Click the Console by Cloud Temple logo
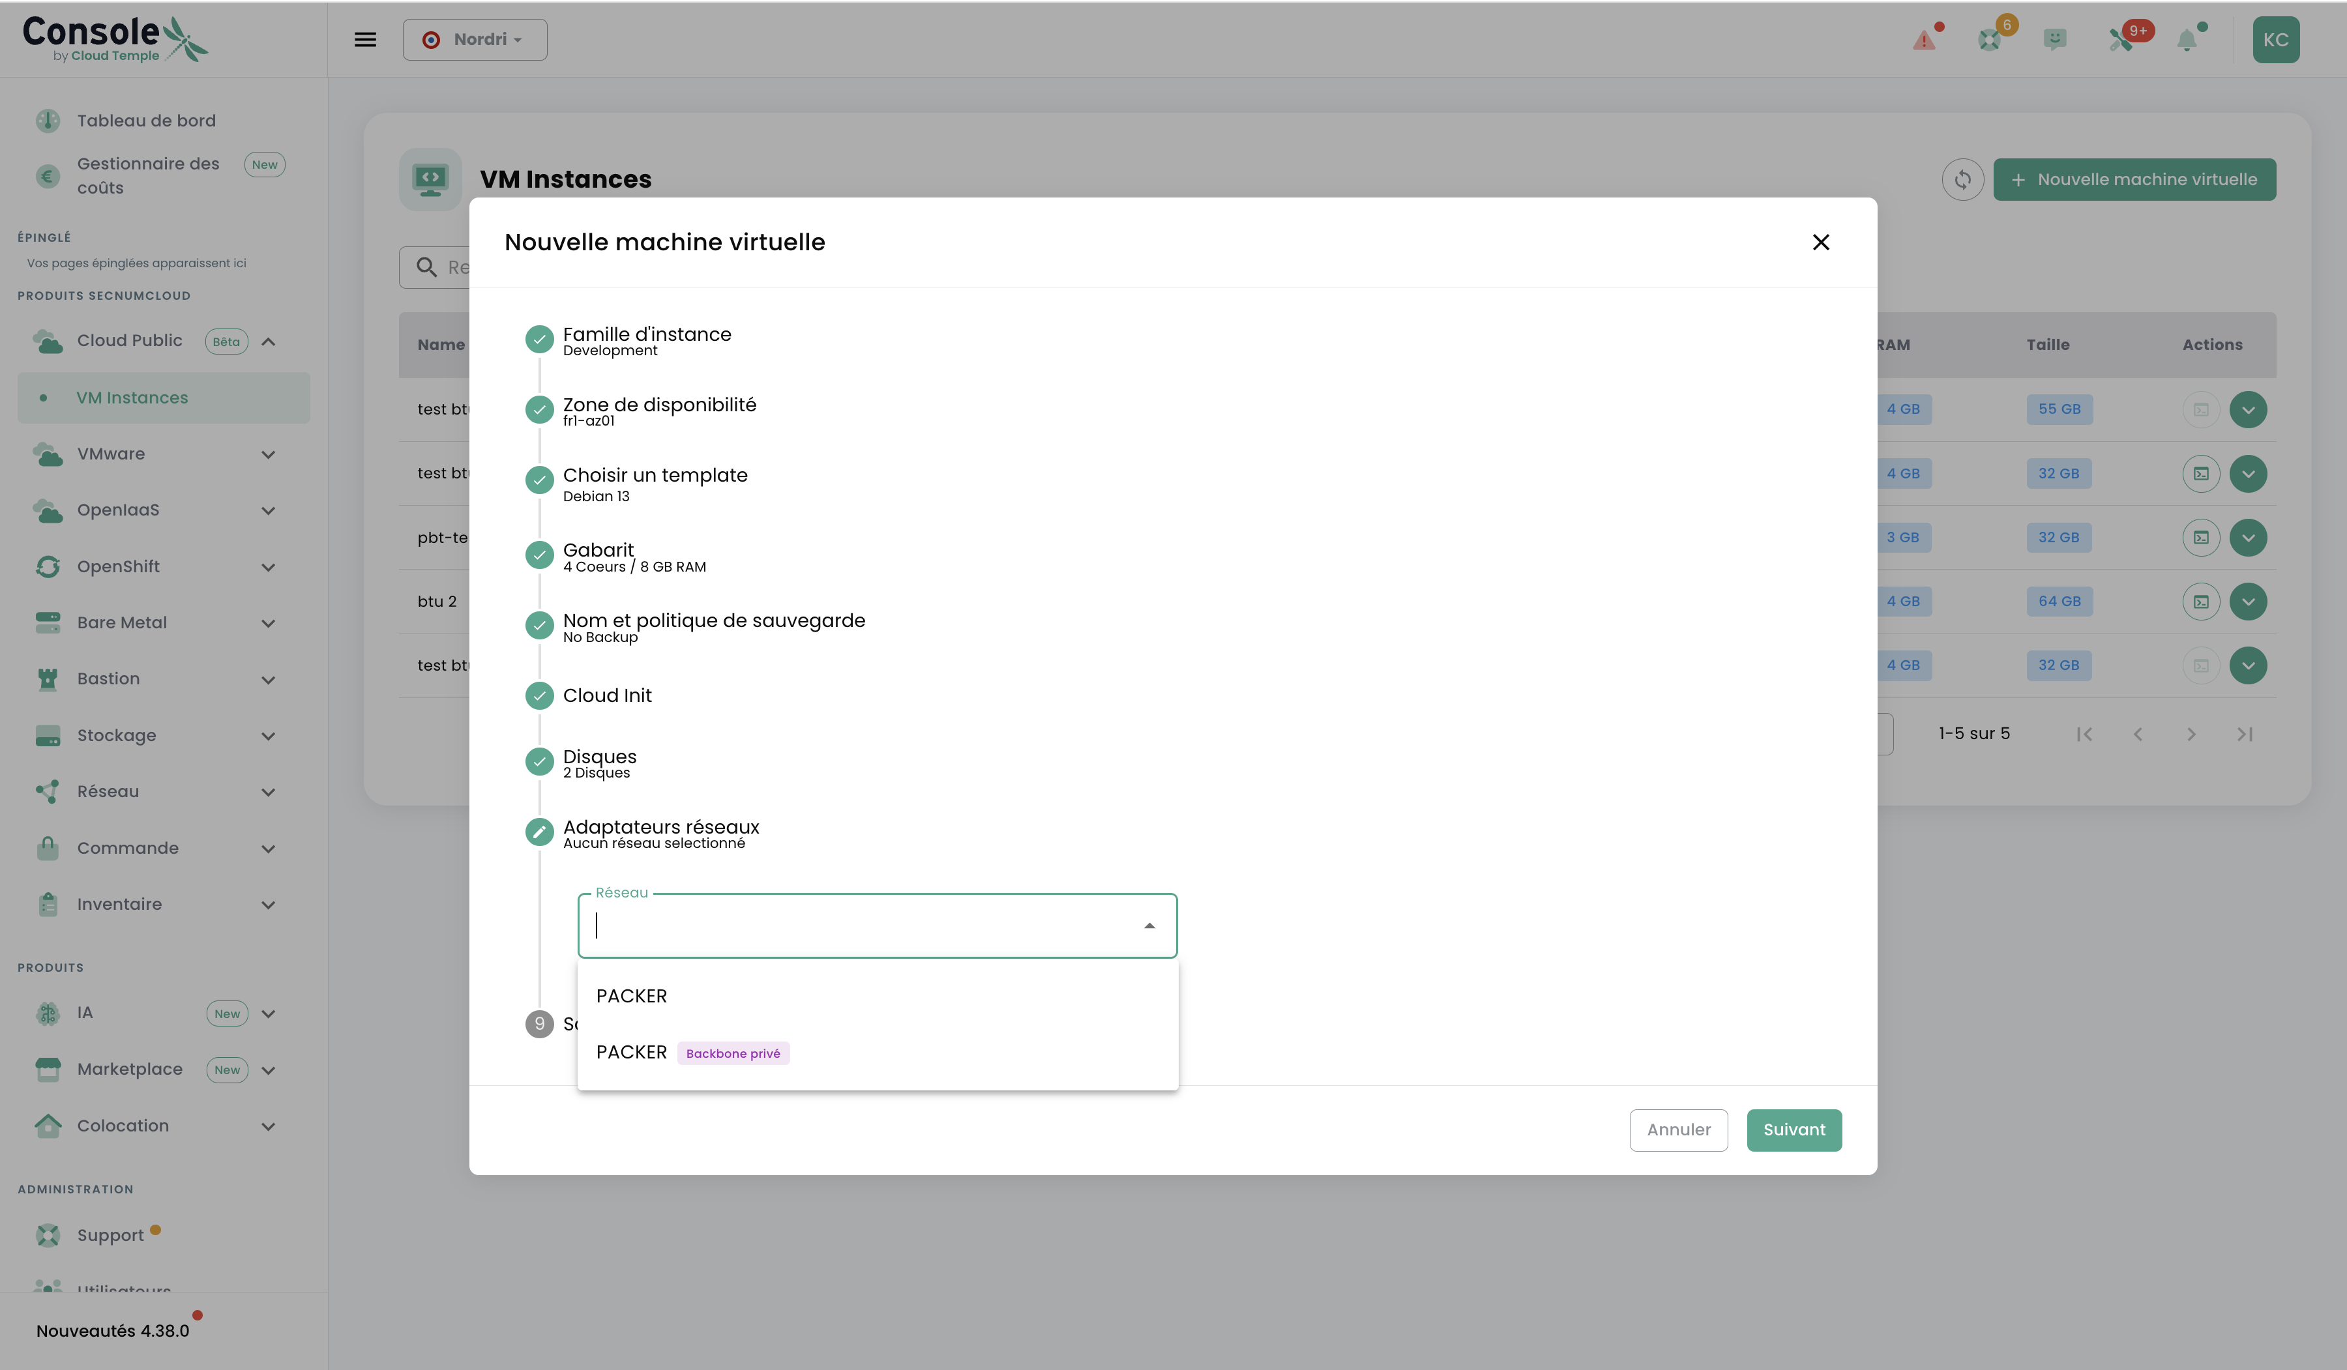The image size is (2347, 1370). [115, 39]
